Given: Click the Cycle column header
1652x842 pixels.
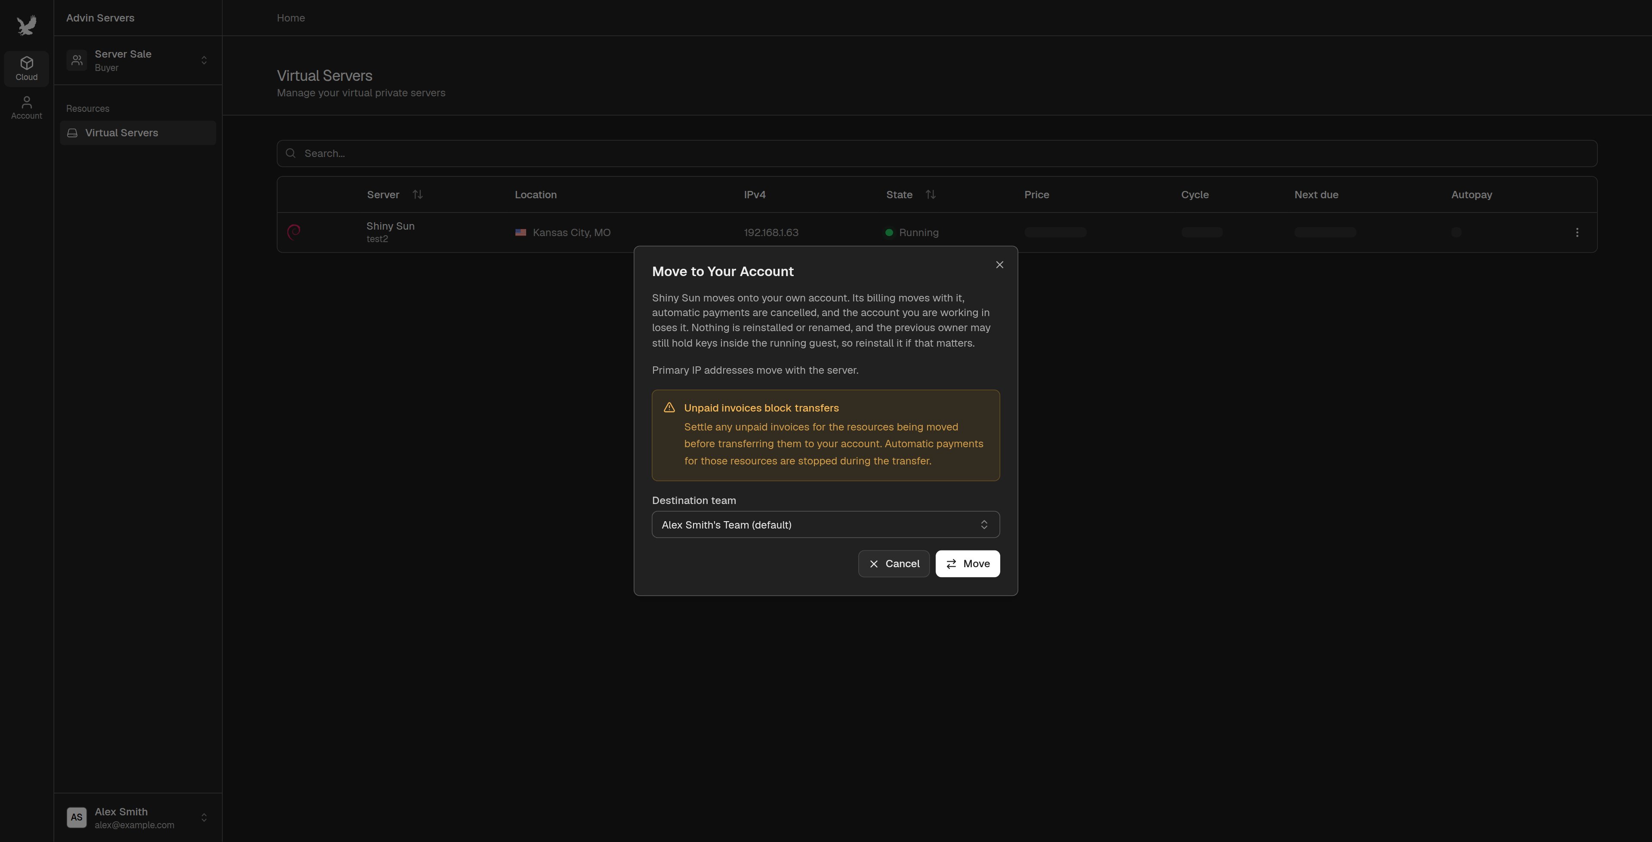Looking at the screenshot, I should pyautogui.click(x=1195, y=194).
